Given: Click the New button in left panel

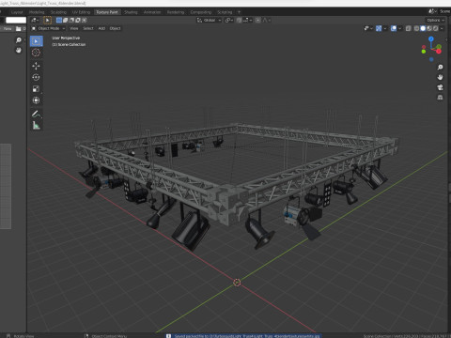Looking at the screenshot, I should (7, 29).
